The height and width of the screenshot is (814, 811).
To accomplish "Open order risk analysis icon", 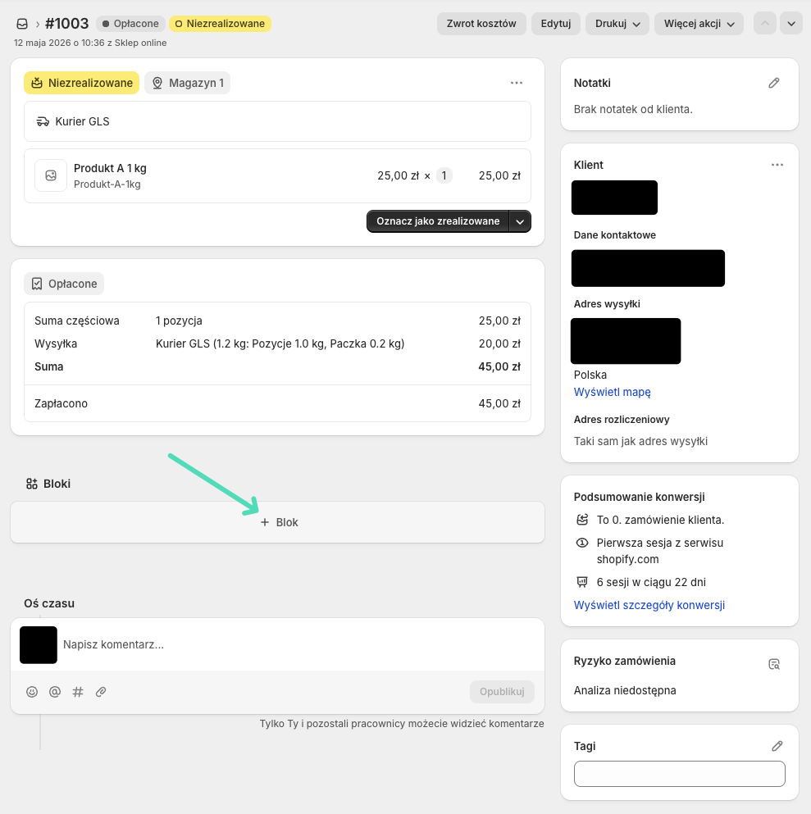I will [773, 664].
